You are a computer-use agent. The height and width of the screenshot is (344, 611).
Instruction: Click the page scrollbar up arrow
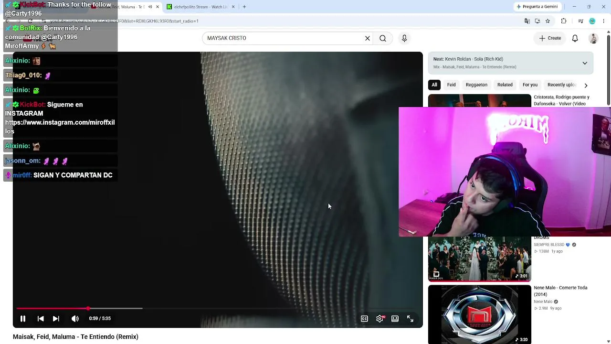[x=608, y=32]
